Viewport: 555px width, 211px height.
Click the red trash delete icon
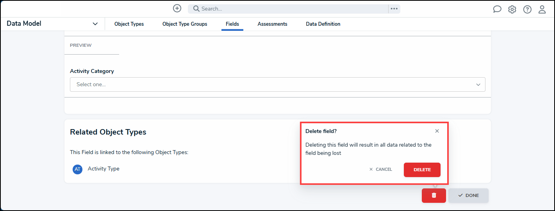434,195
